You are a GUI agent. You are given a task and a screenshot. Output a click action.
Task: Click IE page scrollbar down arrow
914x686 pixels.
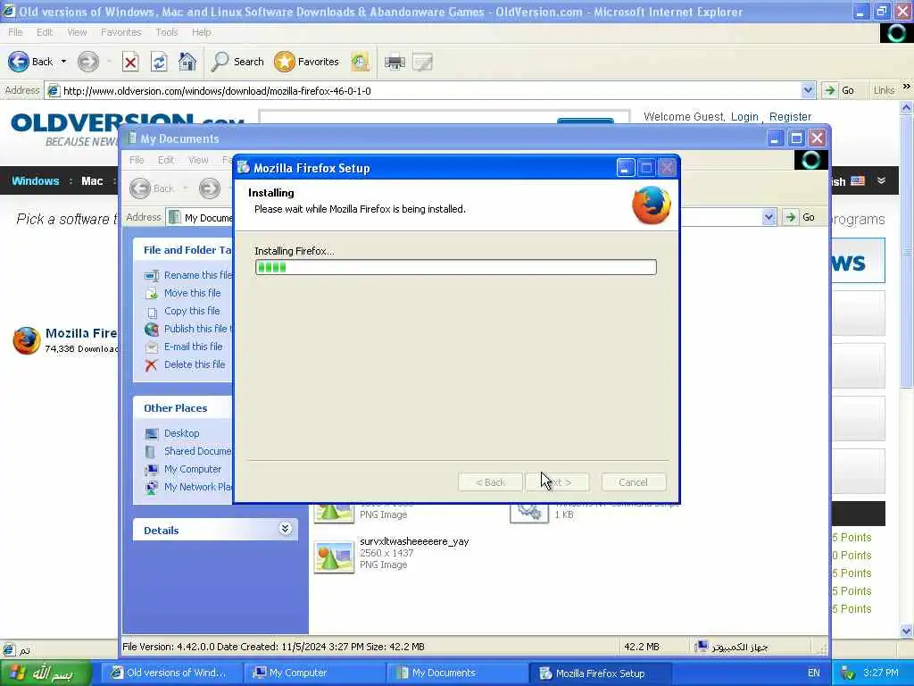point(907,631)
